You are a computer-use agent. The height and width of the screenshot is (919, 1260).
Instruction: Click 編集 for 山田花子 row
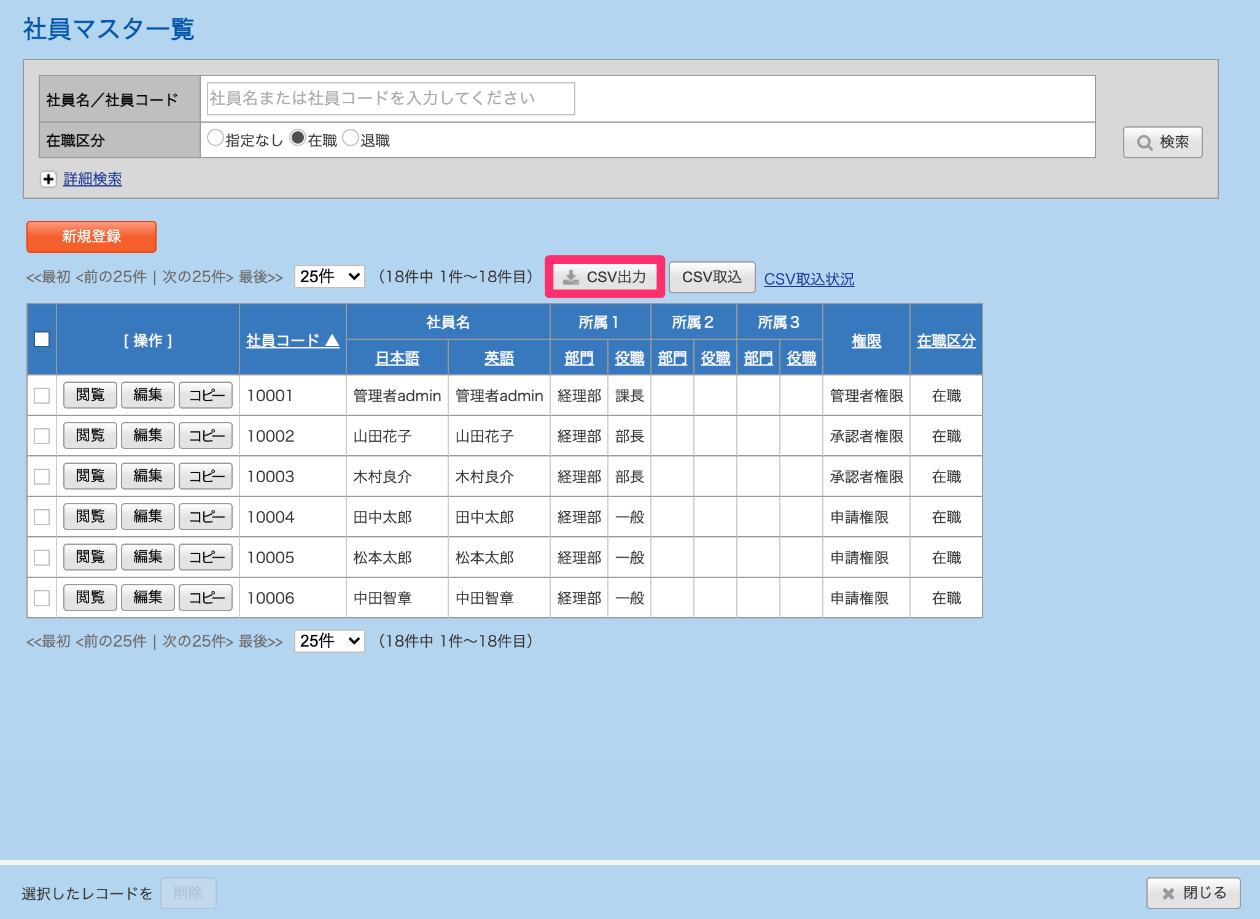[148, 436]
